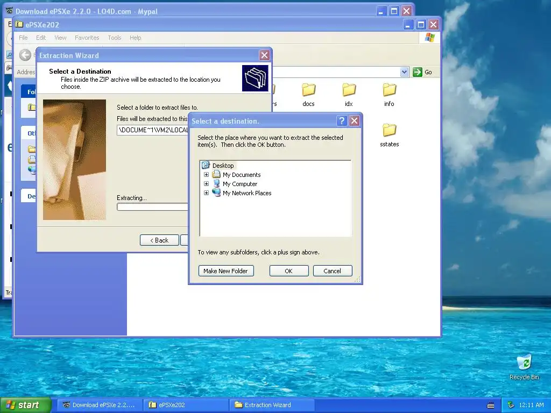Go Back in the Extraction Wizard
The image size is (551, 413).
[159, 240]
